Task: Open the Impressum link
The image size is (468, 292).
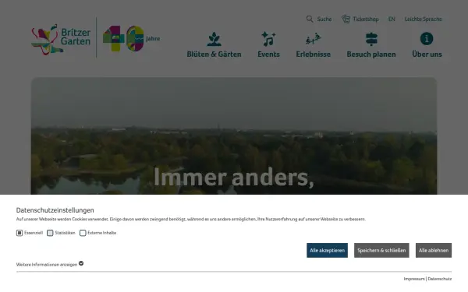Action: [414, 279]
